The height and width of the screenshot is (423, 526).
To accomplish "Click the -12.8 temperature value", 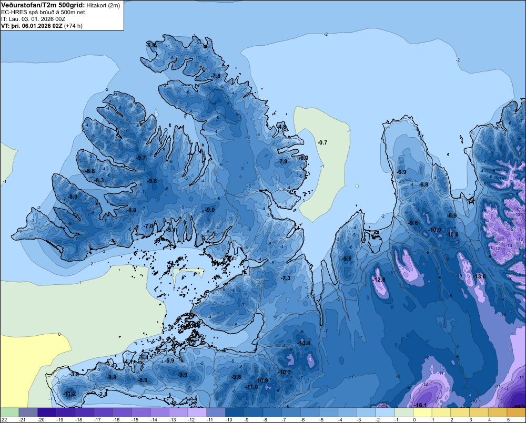I will (379, 280).
